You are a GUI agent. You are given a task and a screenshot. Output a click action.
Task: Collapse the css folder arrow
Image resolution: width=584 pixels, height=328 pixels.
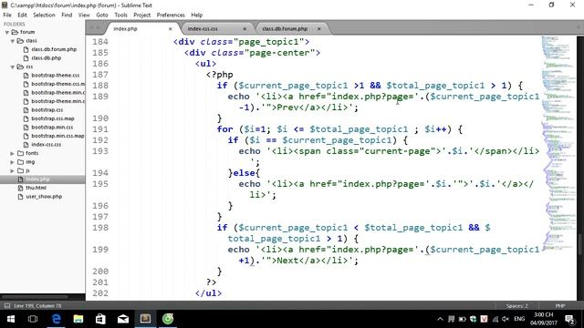13,67
